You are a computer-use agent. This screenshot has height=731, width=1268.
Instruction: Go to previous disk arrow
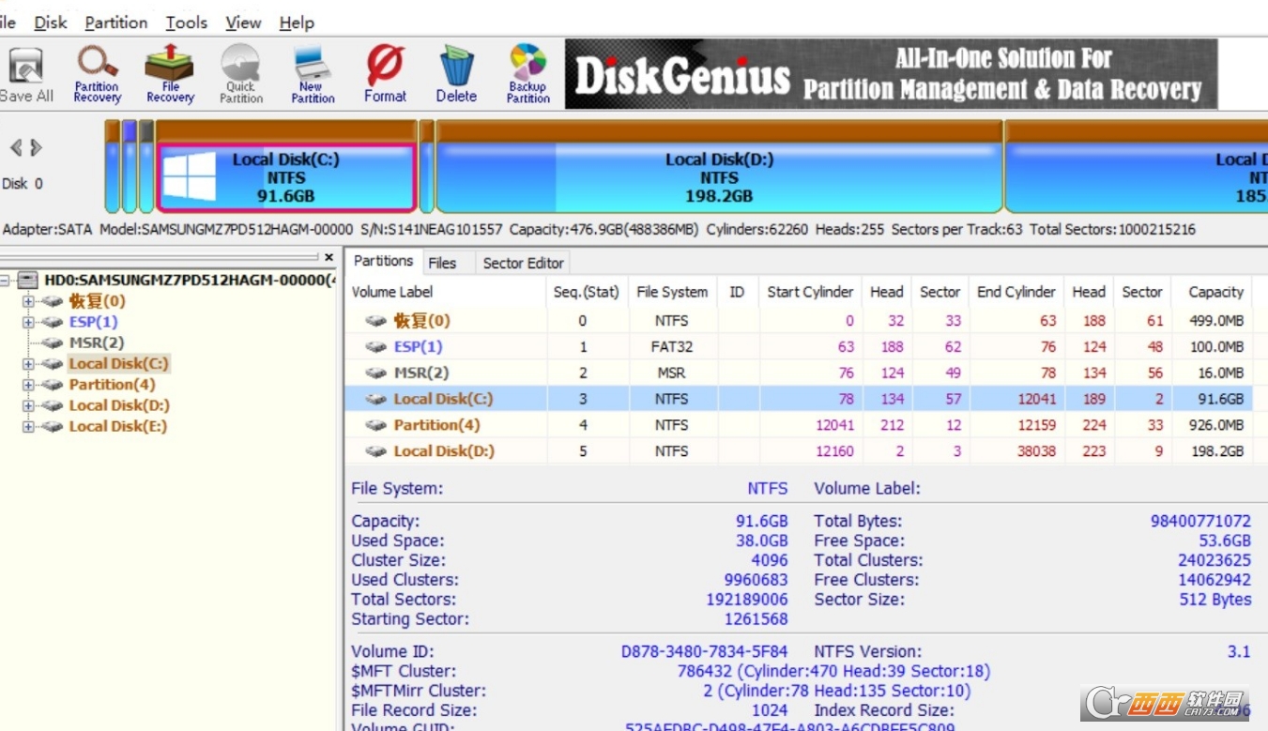(16, 147)
